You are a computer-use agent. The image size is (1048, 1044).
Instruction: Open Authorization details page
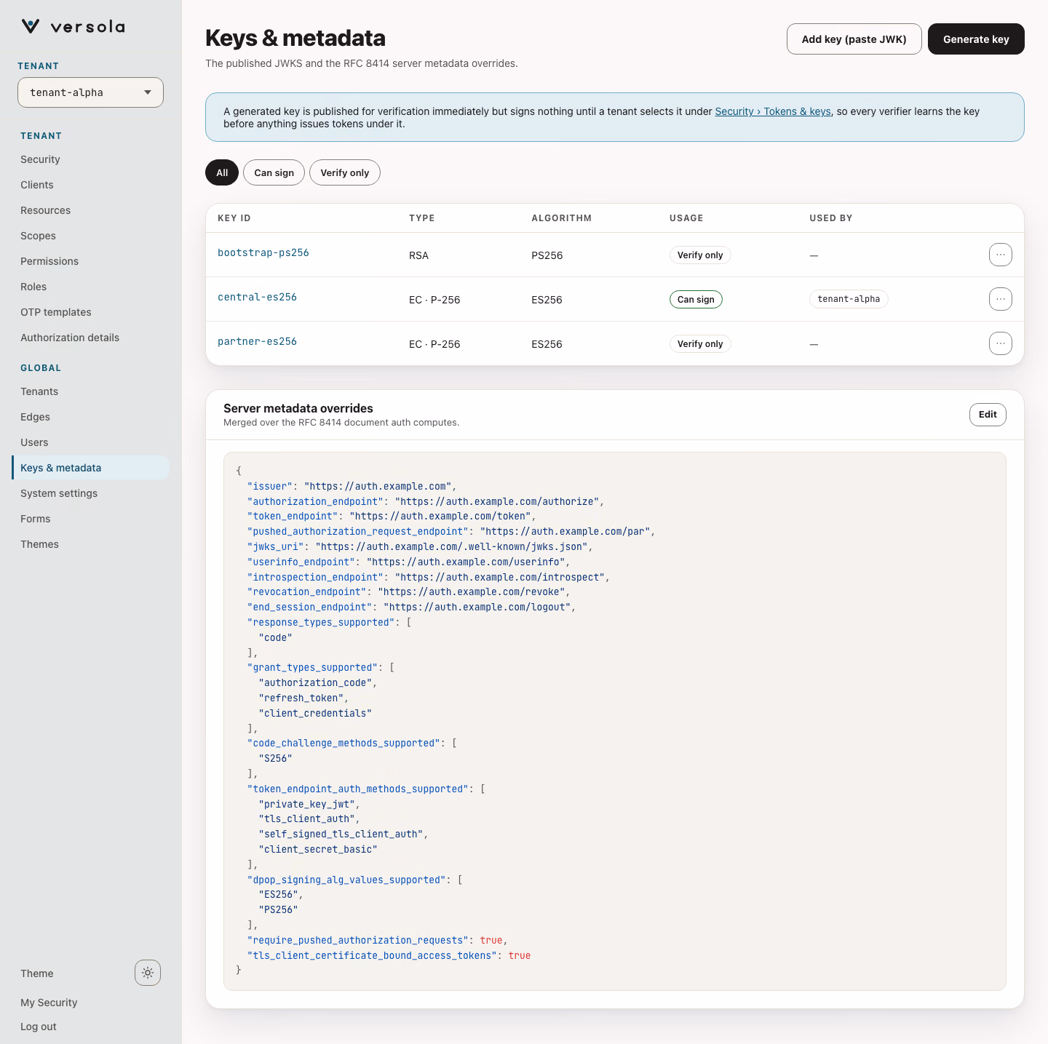pyautogui.click(x=70, y=338)
